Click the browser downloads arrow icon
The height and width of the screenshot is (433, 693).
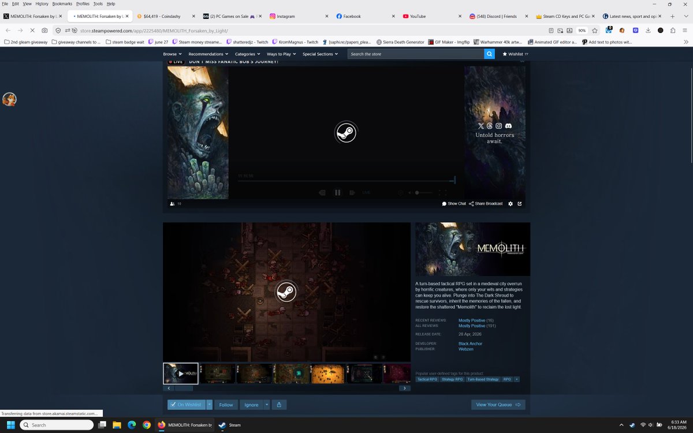click(649, 30)
